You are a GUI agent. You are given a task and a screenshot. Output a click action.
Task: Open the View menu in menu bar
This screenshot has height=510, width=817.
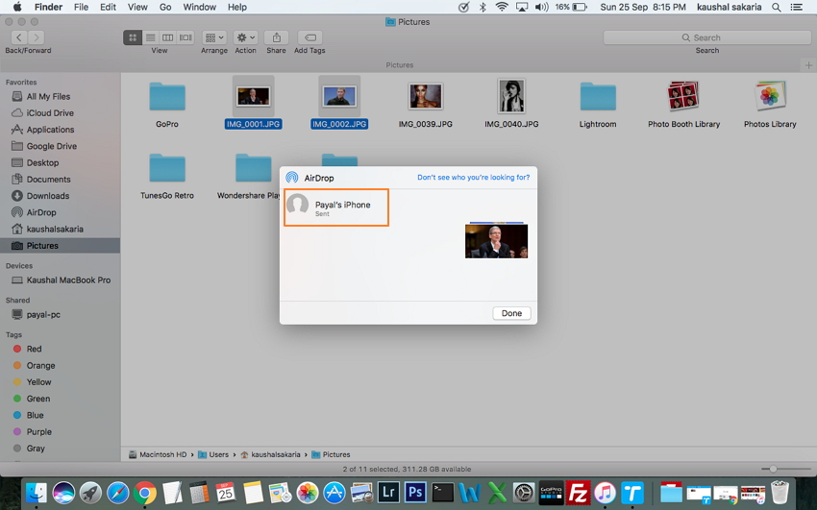(x=137, y=7)
